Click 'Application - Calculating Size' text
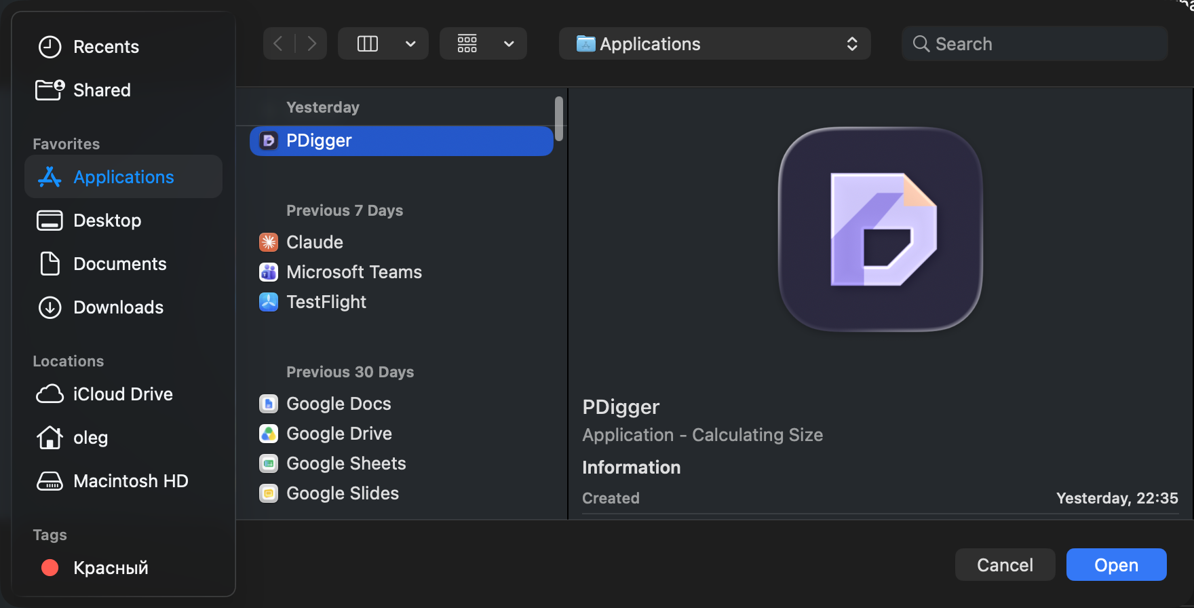Viewport: 1194px width, 608px height. pos(703,435)
